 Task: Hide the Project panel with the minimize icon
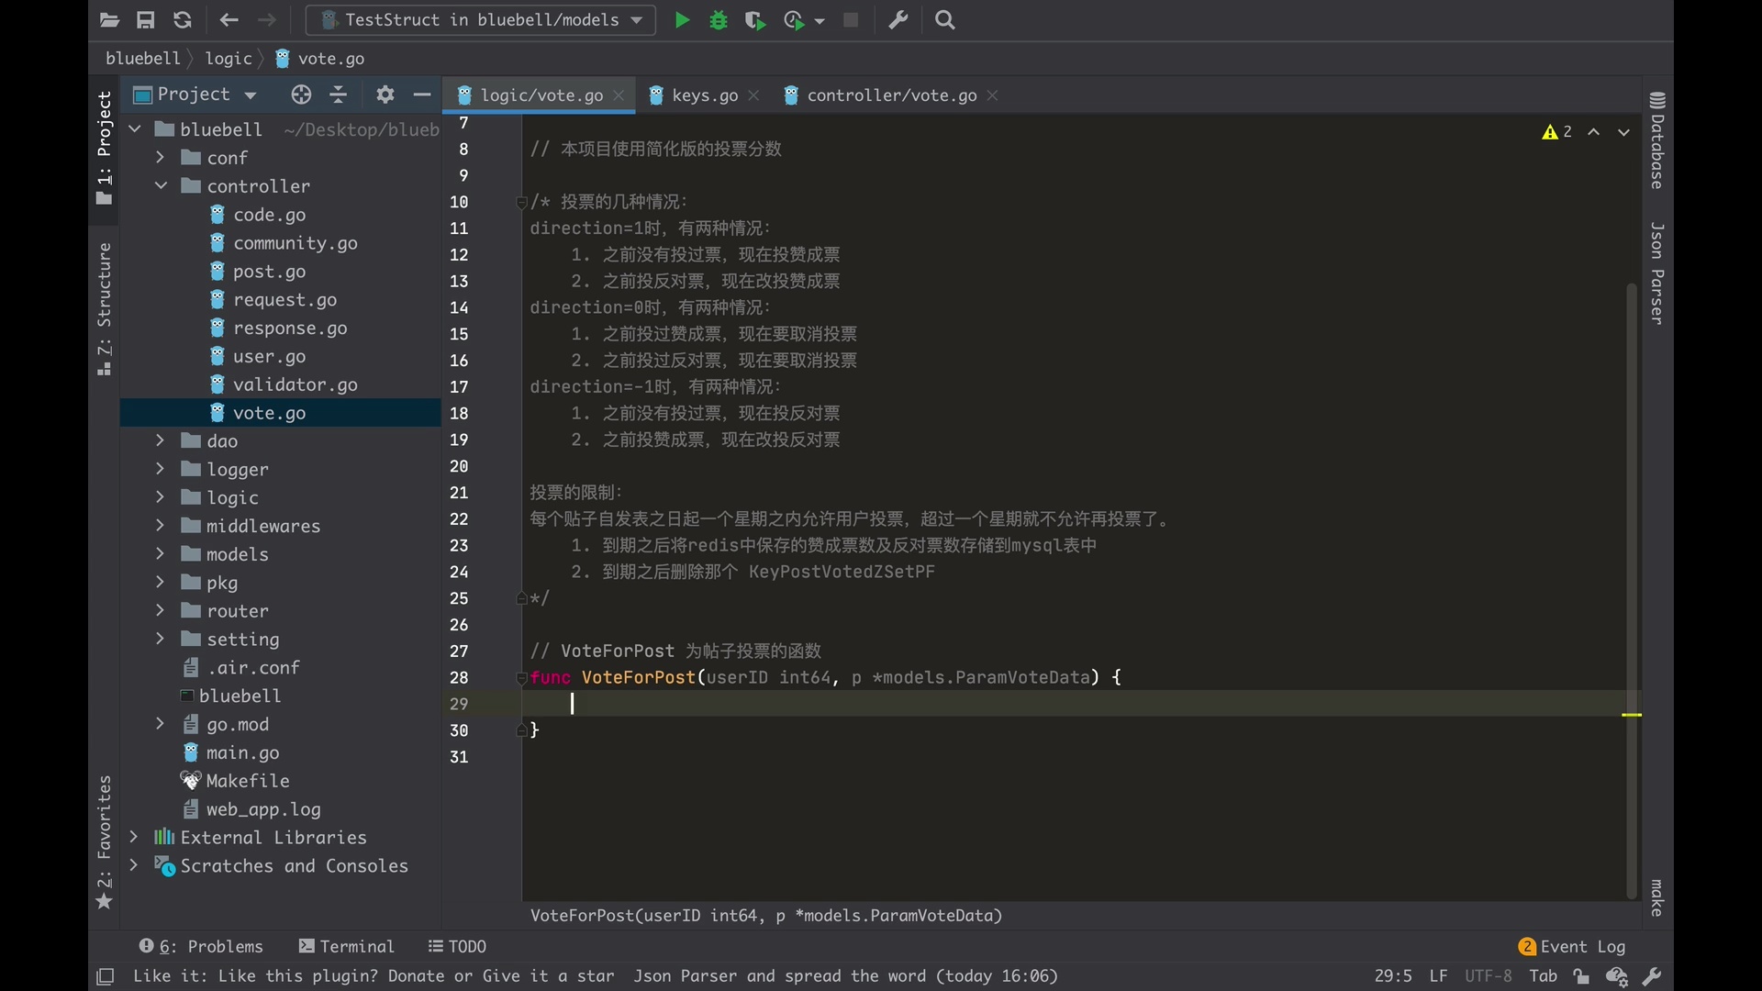422,95
